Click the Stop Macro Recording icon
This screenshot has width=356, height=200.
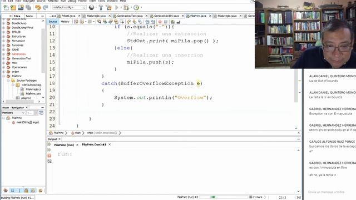click(166, 22)
